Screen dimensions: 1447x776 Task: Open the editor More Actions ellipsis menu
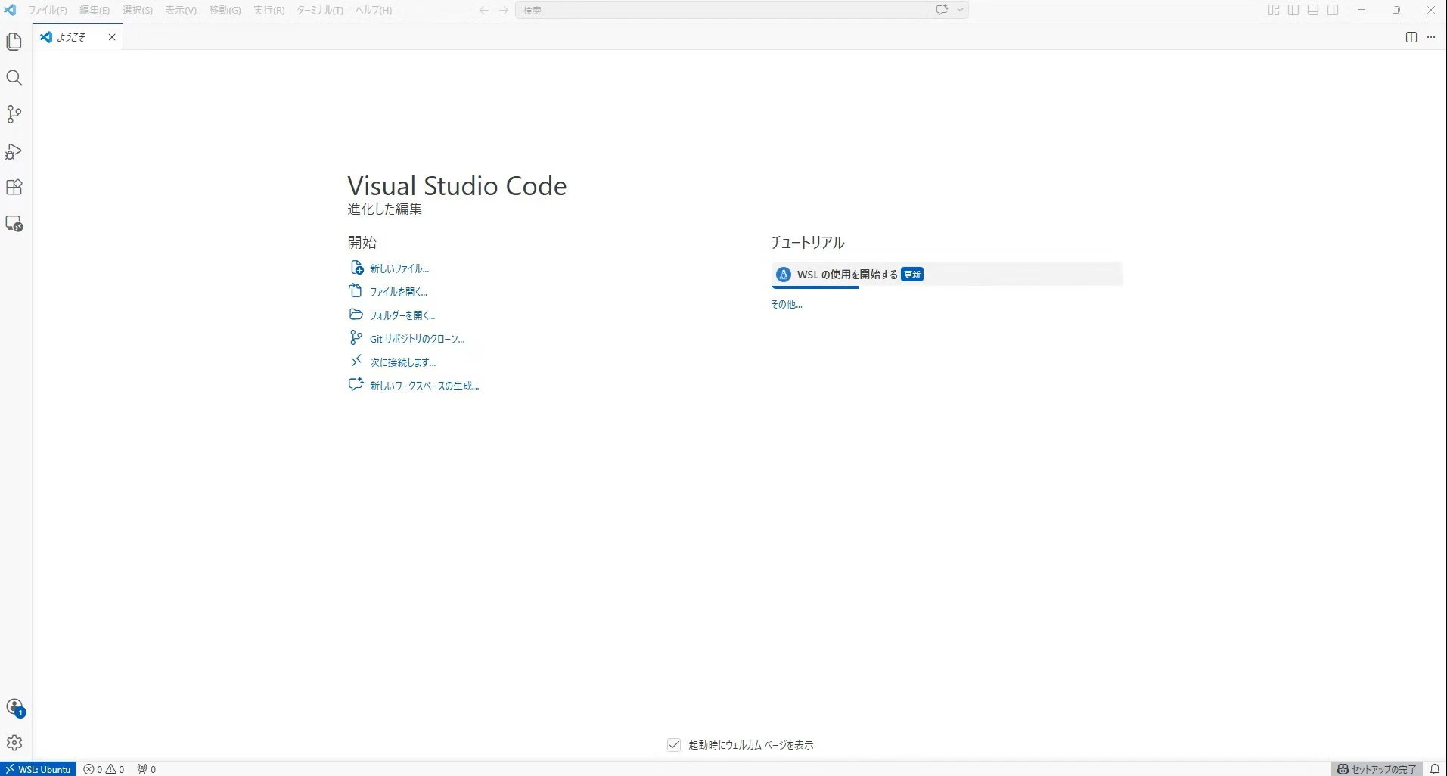tap(1431, 37)
